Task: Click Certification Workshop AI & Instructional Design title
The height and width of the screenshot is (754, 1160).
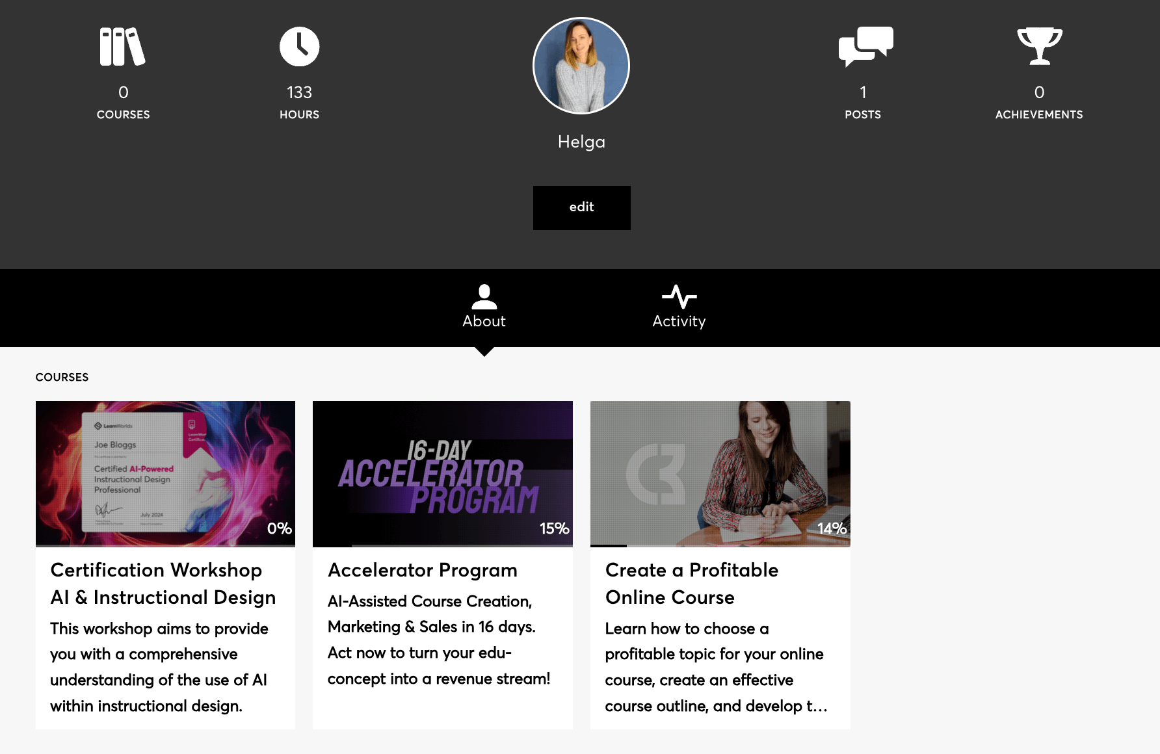Action: pos(163,584)
